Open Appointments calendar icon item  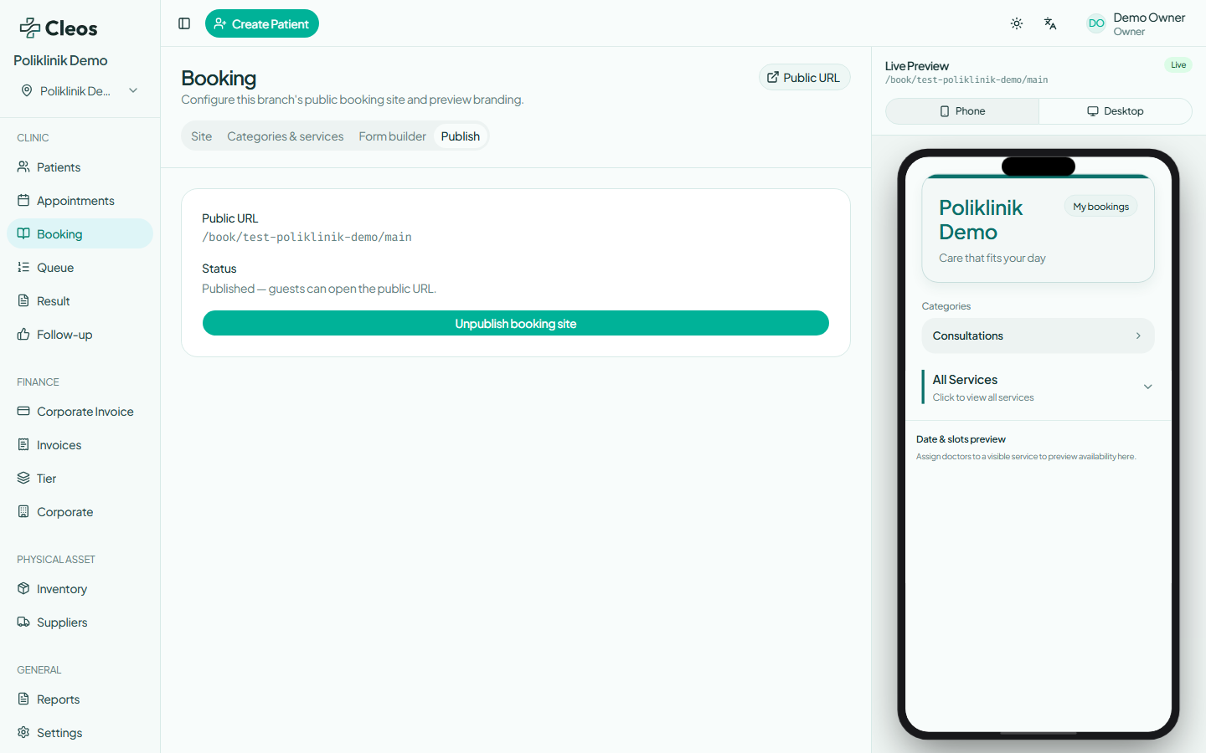pos(80,201)
